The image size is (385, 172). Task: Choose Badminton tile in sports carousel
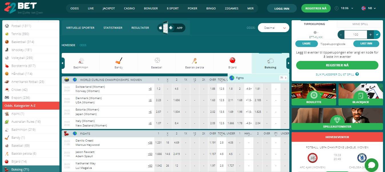click(x=81, y=63)
